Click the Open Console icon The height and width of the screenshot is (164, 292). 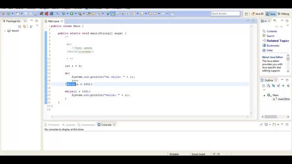tap(274, 124)
